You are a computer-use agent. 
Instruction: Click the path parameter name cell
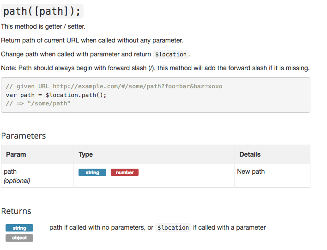point(10,171)
